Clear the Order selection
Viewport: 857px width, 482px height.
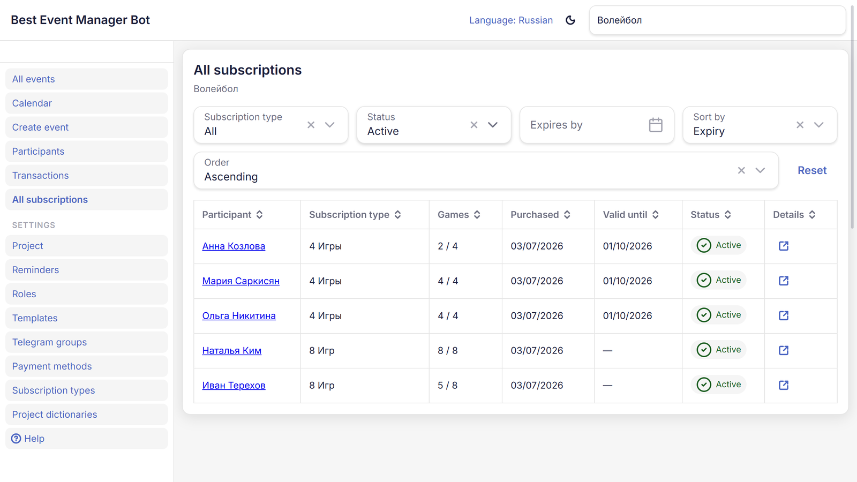741,170
